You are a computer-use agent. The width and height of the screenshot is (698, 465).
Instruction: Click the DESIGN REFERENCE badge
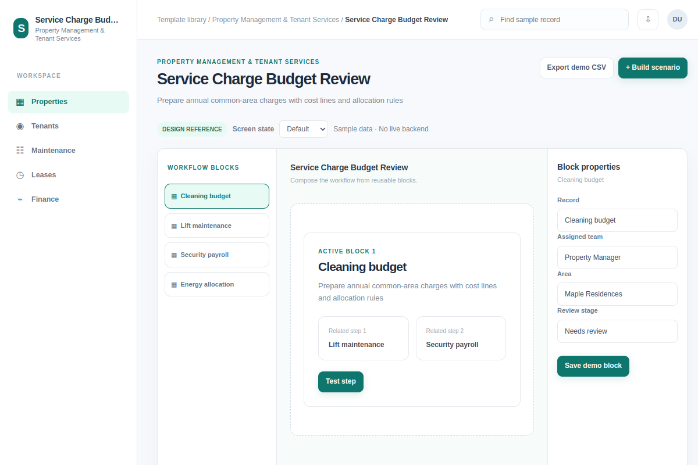[x=192, y=129]
